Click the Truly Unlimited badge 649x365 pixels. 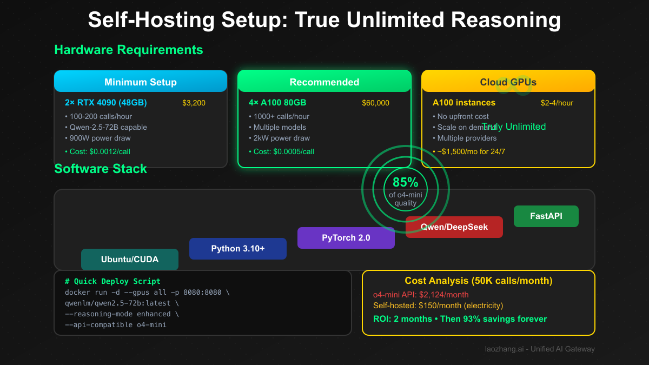(514, 127)
